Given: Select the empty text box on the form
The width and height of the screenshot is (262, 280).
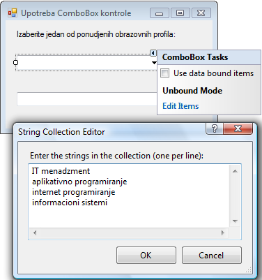Looking at the screenshot, I should pos(87,99).
